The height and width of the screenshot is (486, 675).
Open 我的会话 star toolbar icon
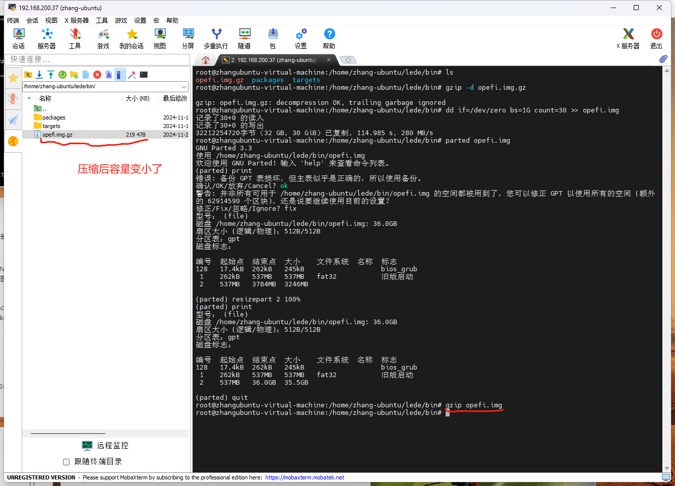(x=132, y=38)
